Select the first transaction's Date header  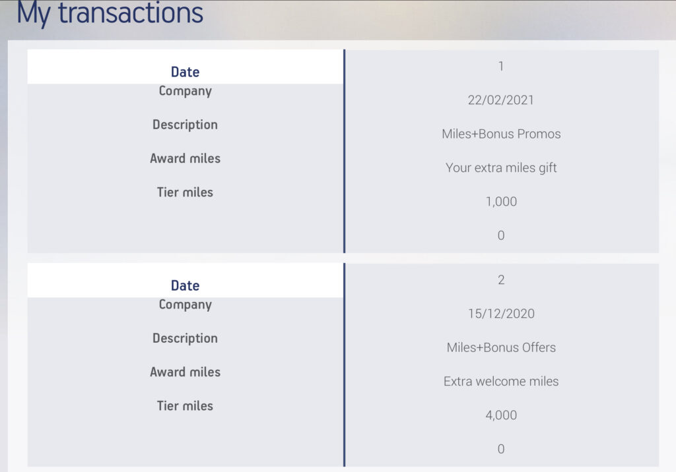click(185, 72)
